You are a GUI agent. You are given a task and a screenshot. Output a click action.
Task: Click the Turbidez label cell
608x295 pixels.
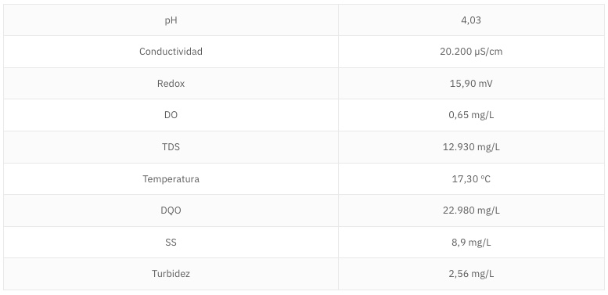pos(171,274)
